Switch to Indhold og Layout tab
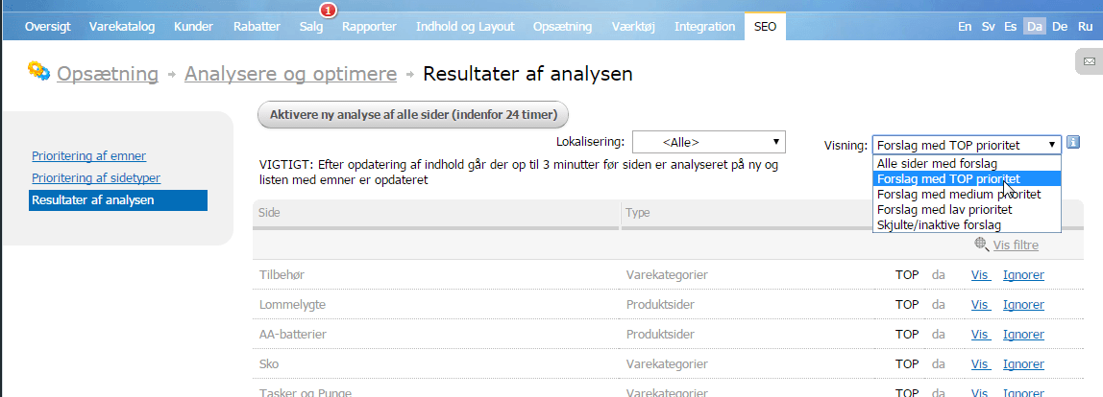The width and height of the screenshot is (1103, 397). (x=465, y=27)
